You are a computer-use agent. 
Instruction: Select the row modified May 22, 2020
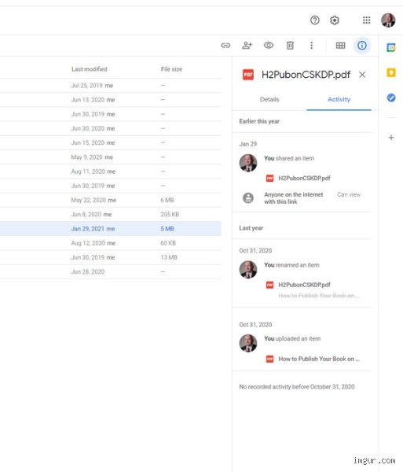tap(110, 200)
